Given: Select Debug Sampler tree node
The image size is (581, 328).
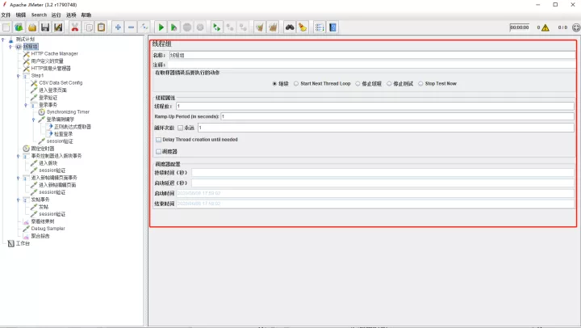Looking at the screenshot, I should click(x=48, y=229).
